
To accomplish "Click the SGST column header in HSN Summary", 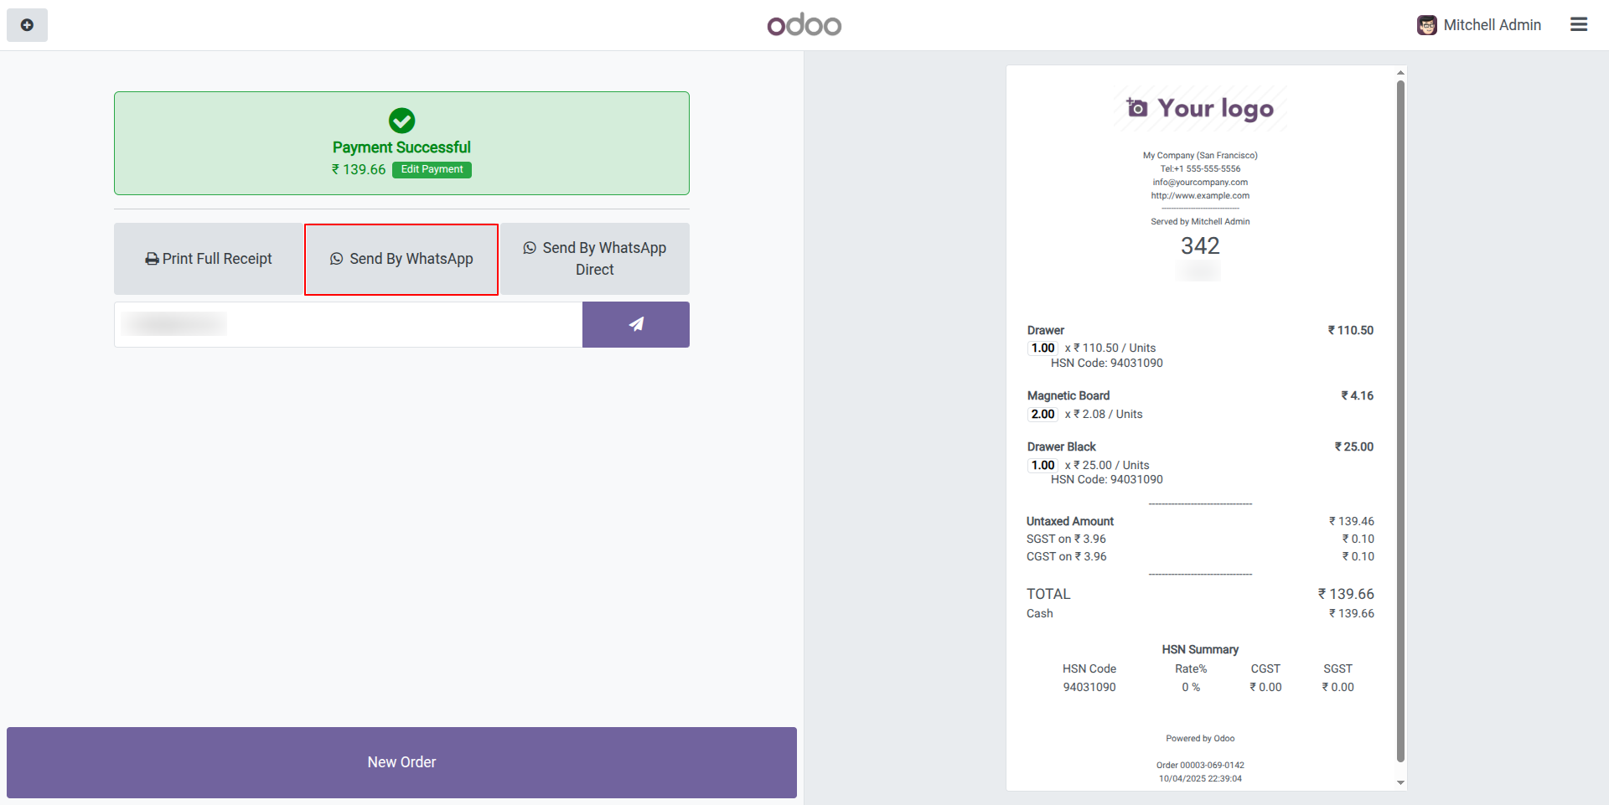I will point(1337,668).
